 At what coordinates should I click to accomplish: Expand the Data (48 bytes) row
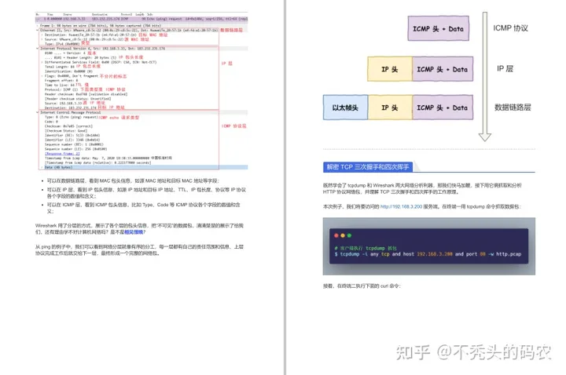pos(42,167)
